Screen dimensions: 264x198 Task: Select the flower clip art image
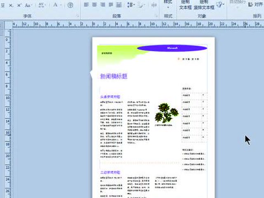click(x=167, y=113)
